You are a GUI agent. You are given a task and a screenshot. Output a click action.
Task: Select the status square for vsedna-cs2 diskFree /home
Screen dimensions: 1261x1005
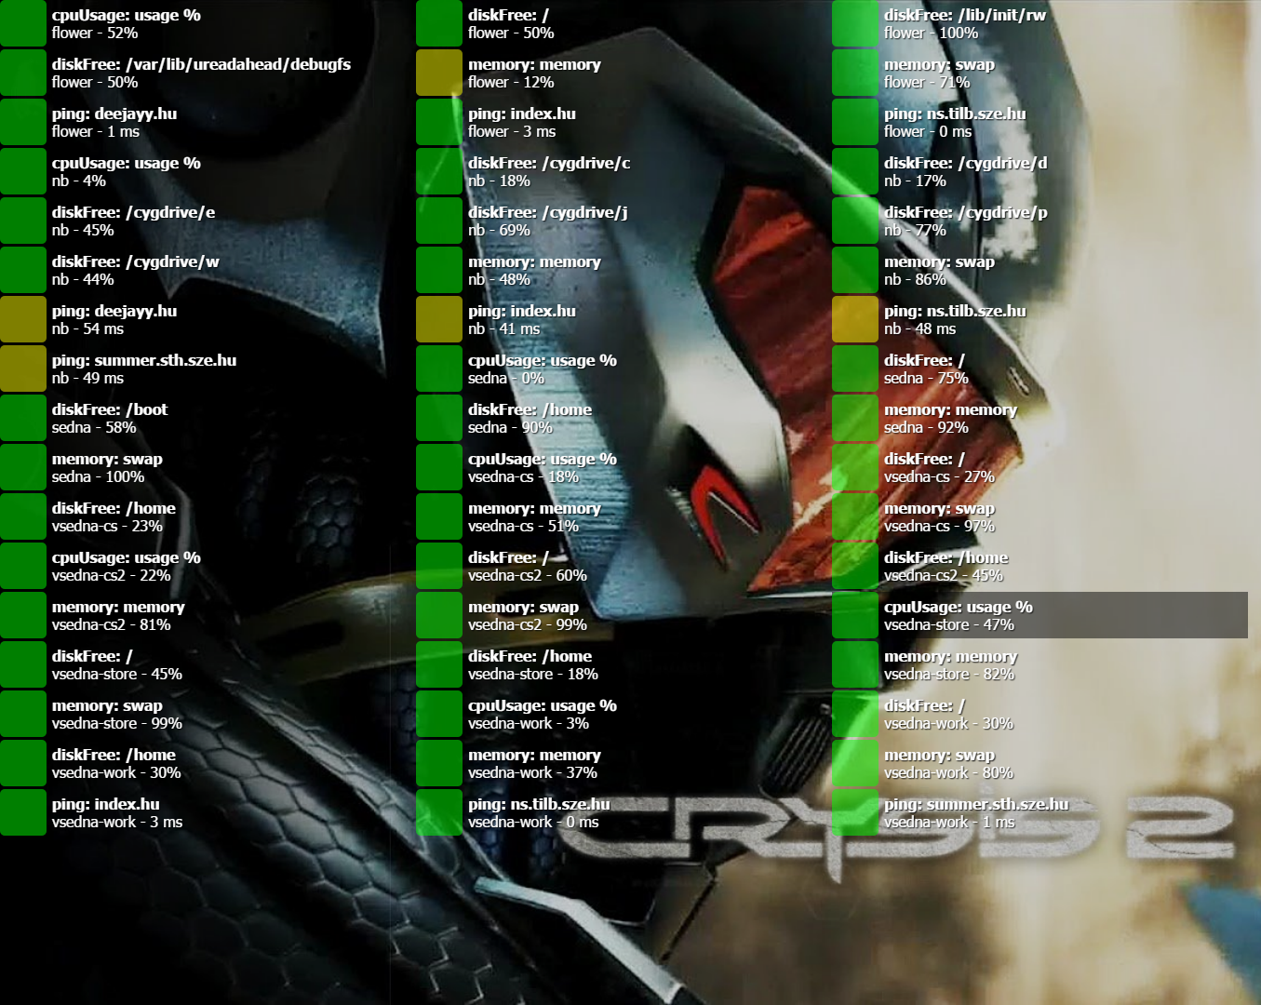(x=855, y=566)
